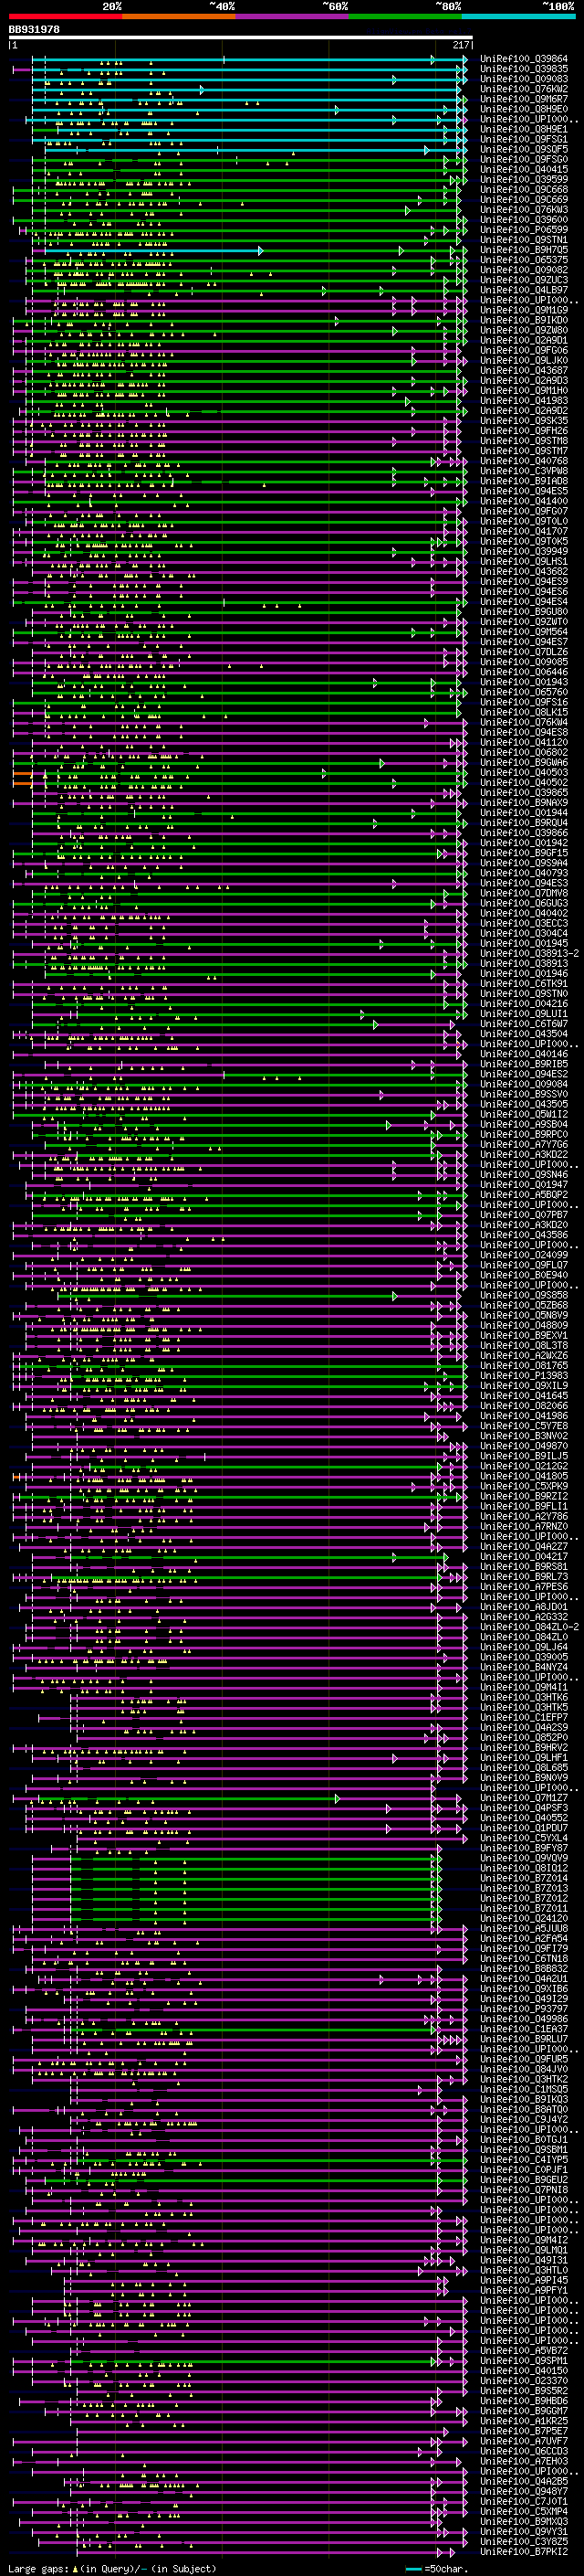Image resolution: width=584 pixels, height=2576 pixels.
Task: Select the UniRef100_Q94ES5 label
Action: [x=524, y=491]
